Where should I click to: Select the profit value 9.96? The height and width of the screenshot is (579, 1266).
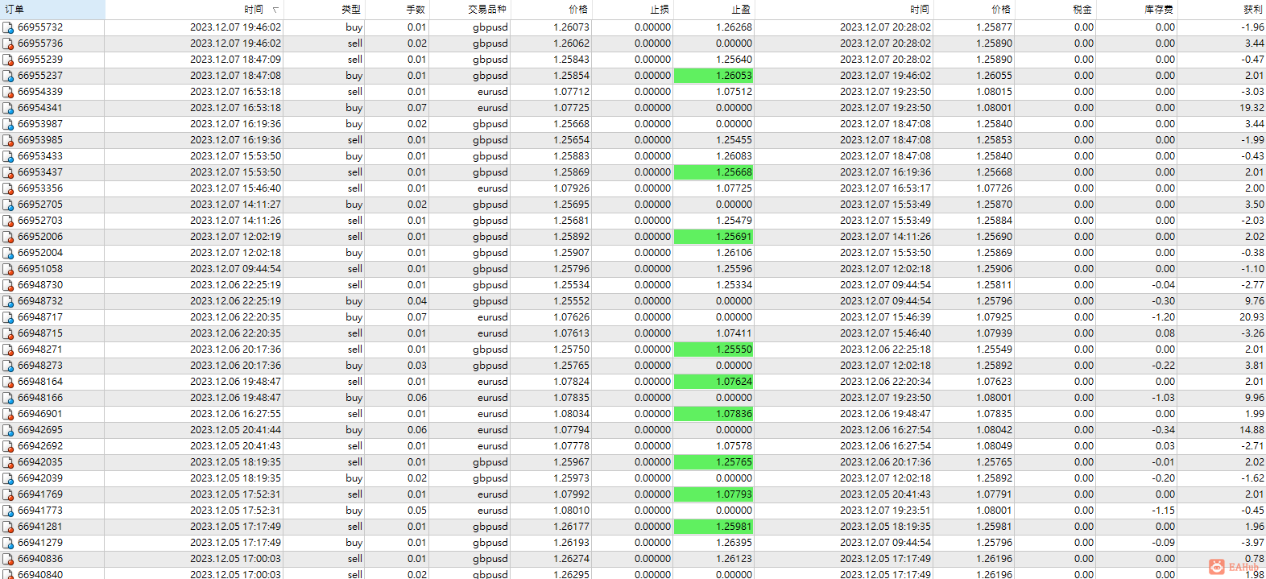pos(1254,398)
